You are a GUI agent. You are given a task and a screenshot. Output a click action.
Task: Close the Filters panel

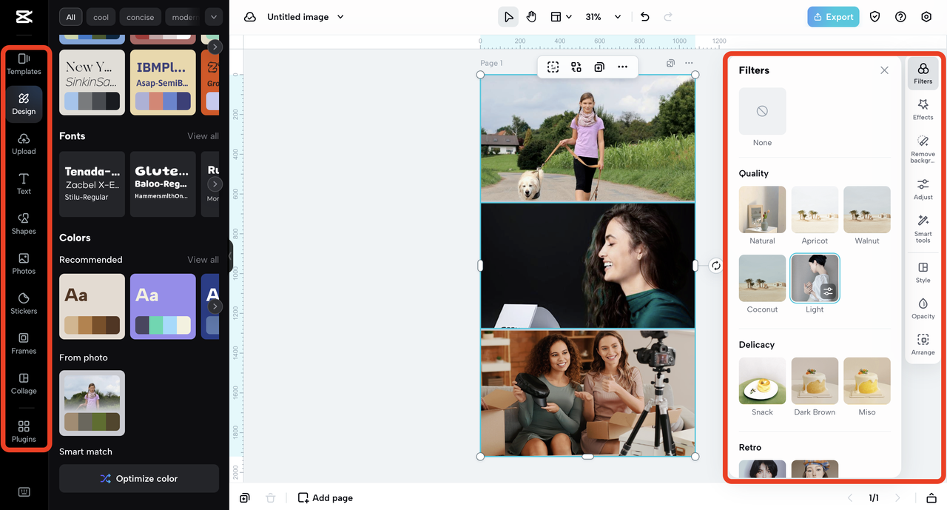coord(884,70)
